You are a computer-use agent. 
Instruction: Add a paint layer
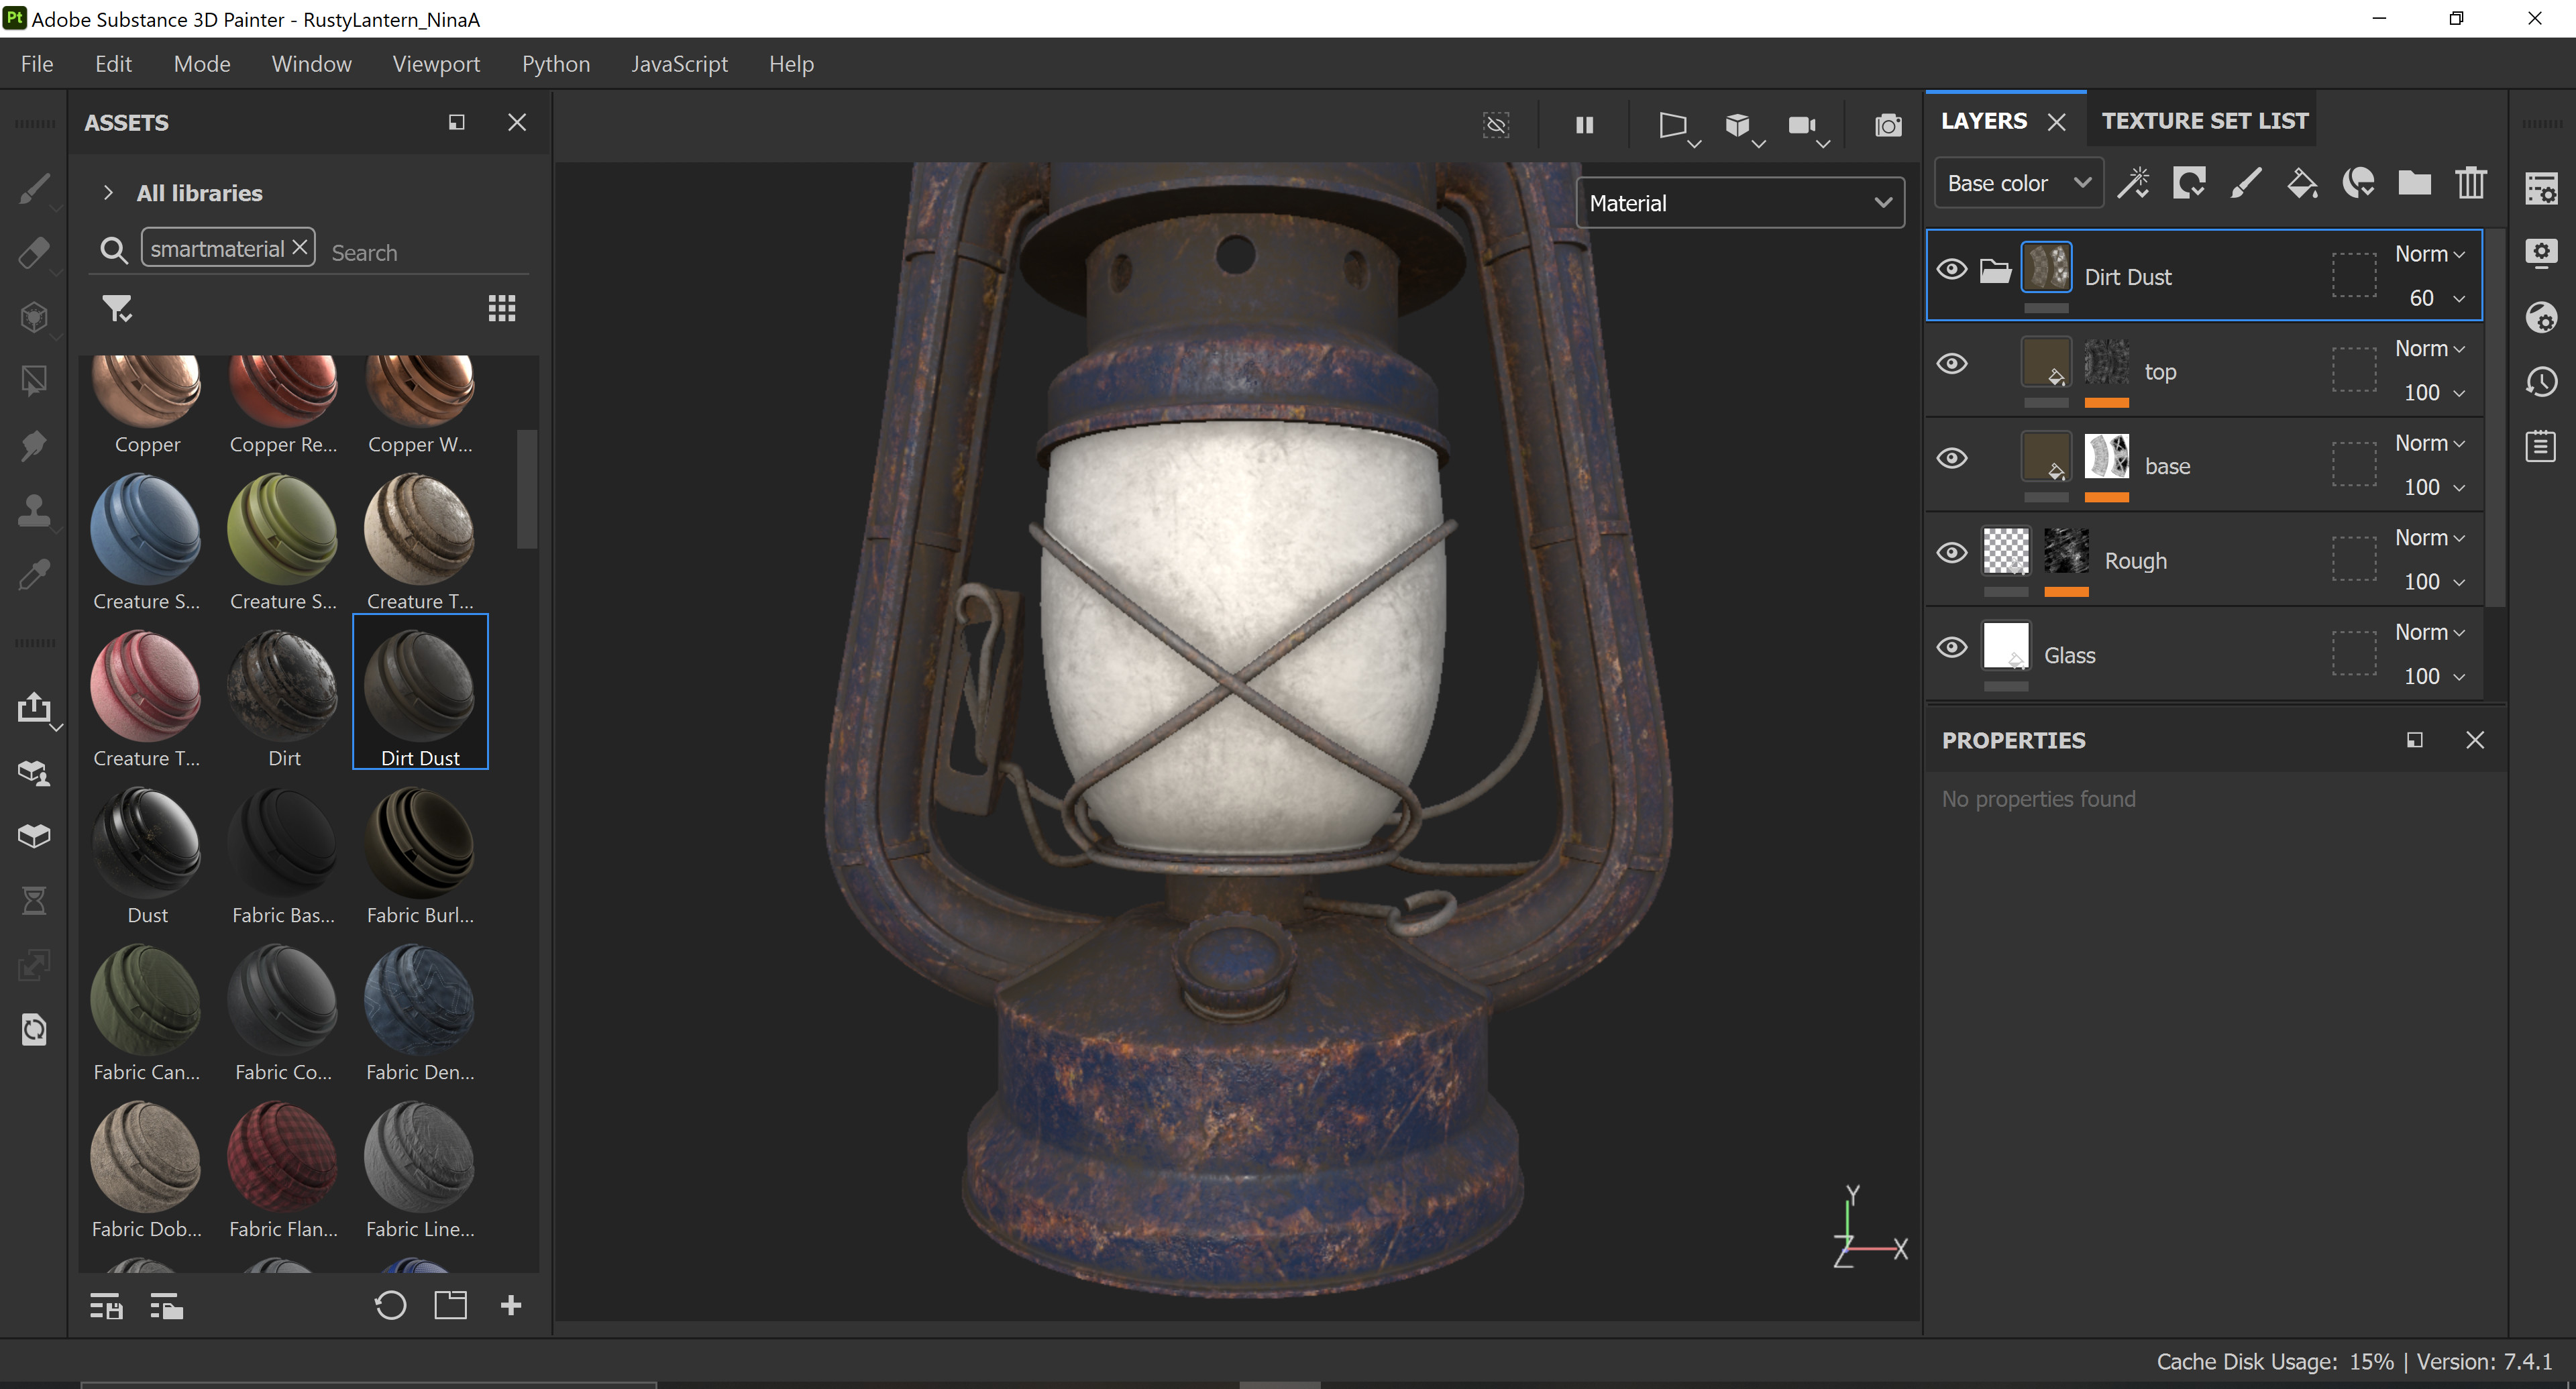click(2245, 183)
